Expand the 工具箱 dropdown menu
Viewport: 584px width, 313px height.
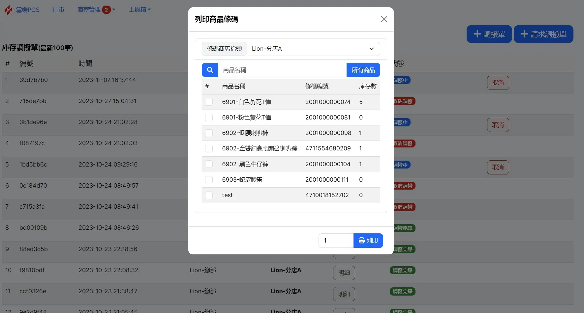point(139,10)
